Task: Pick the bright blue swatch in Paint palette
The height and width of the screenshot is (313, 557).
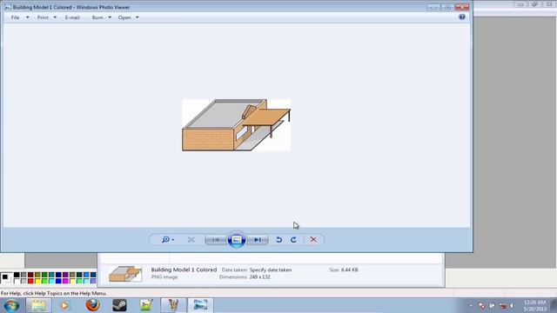Action: 58,281
